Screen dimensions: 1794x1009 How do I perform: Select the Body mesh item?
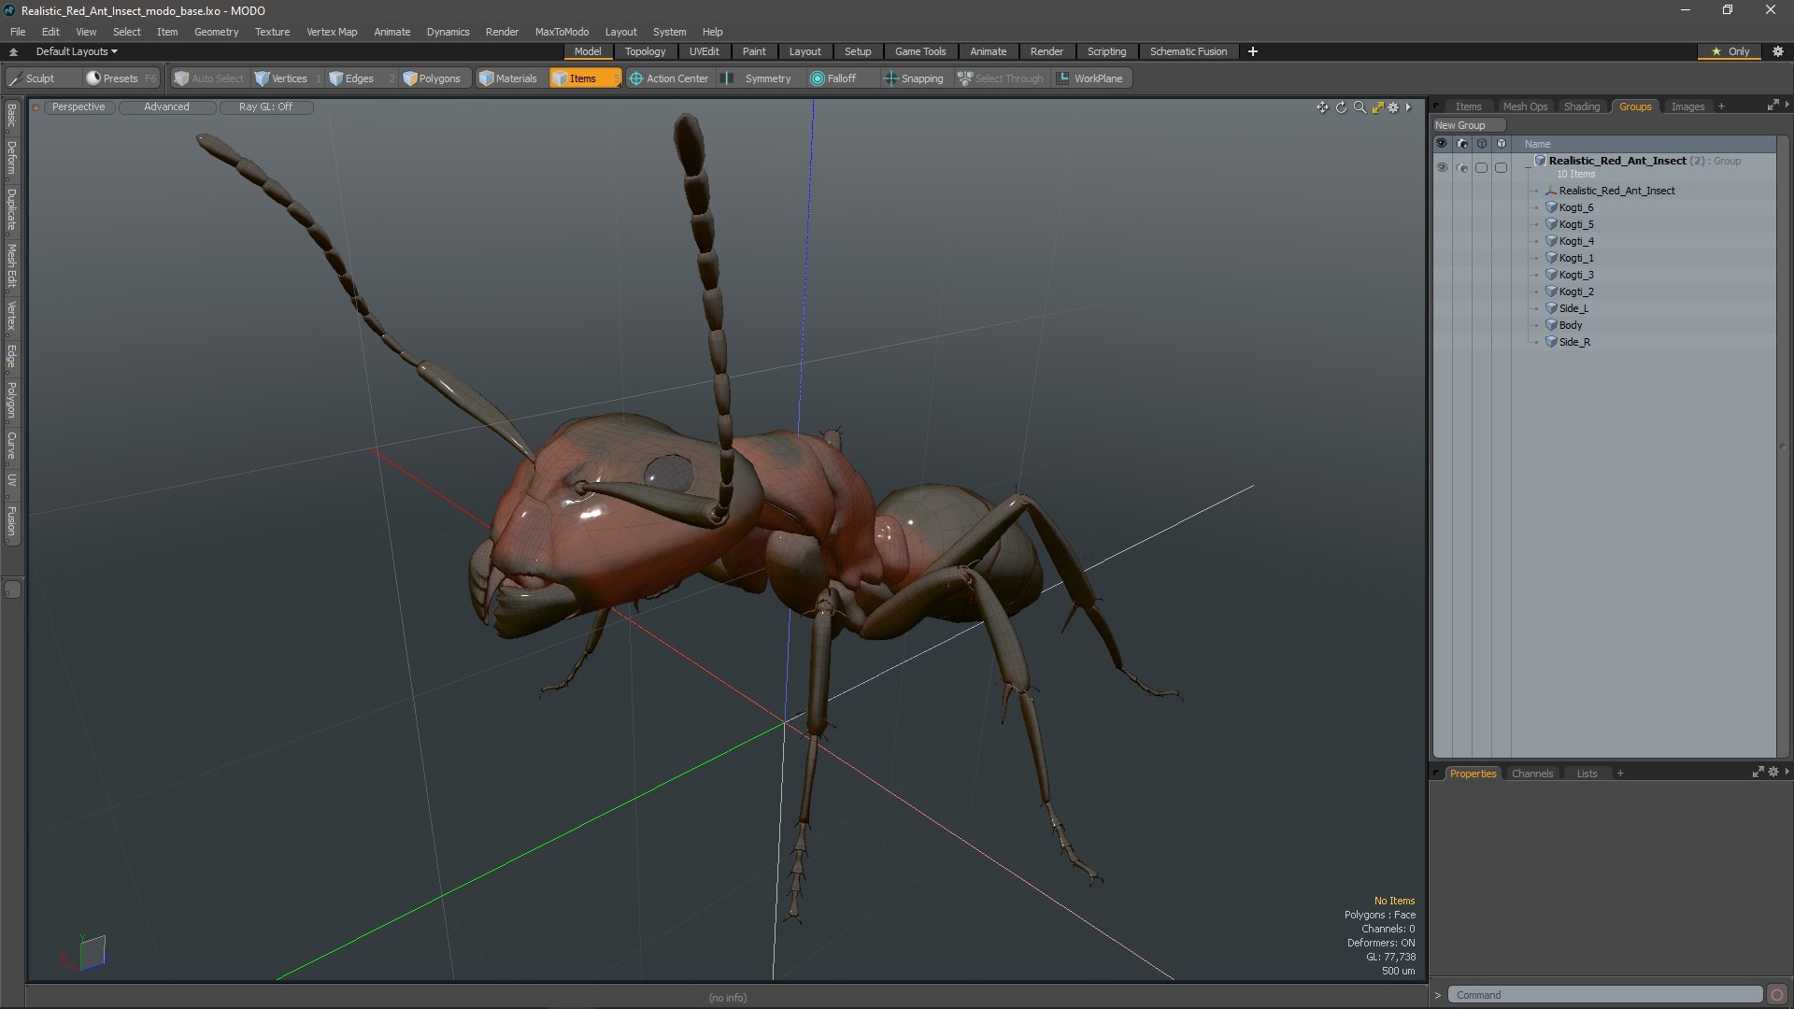1570,325
